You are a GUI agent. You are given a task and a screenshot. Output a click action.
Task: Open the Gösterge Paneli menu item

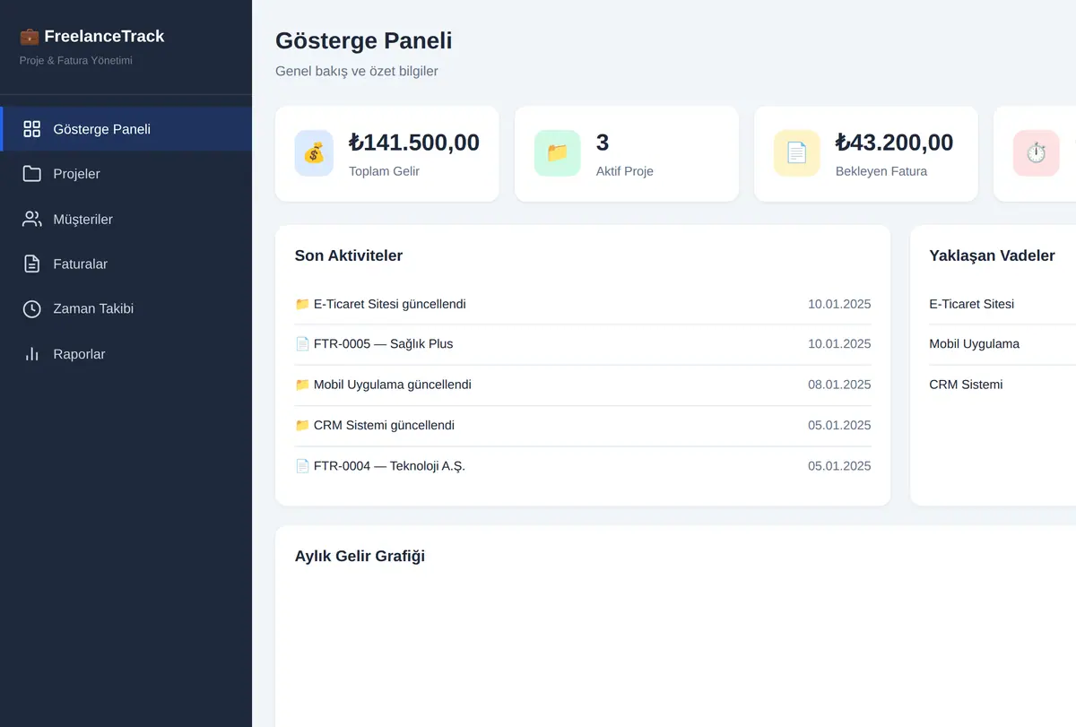pos(126,129)
